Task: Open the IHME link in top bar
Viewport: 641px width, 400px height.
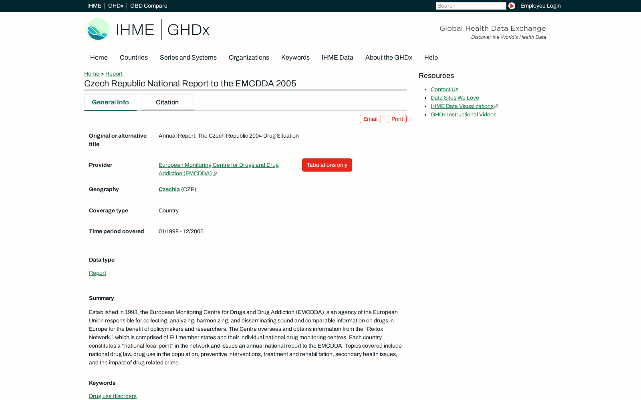Action: tap(94, 6)
